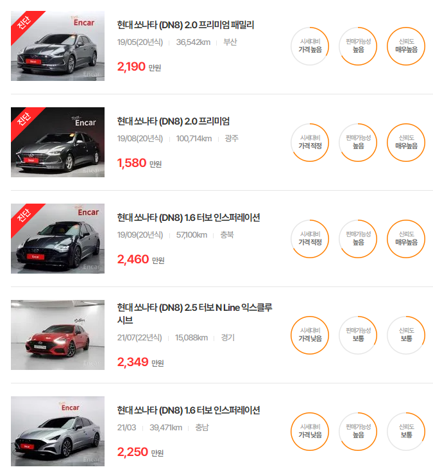This screenshot has width=433, height=474.
Task: Click the 진단 ribbon badge on the first car photo
Action: tap(24, 23)
